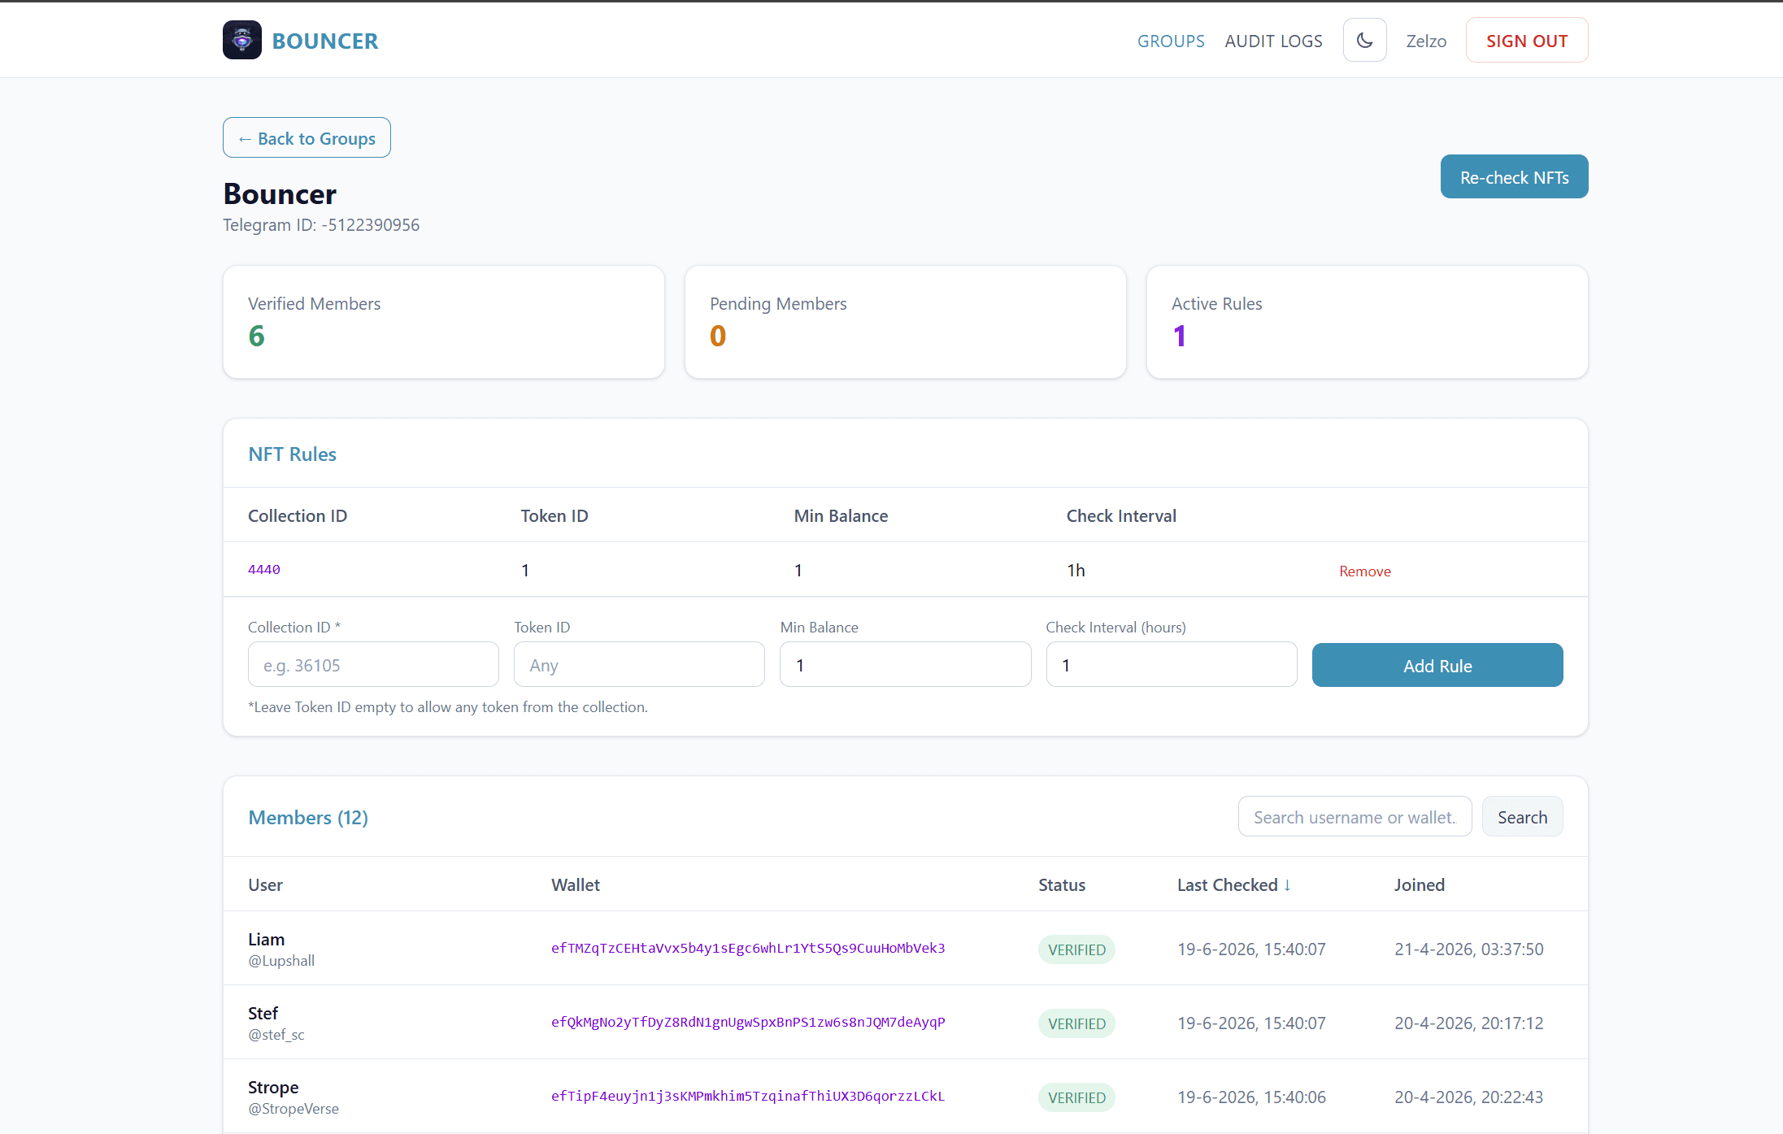This screenshot has width=1783, height=1134.
Task: Focus the member search field
Action: (x=1355, y=816)
